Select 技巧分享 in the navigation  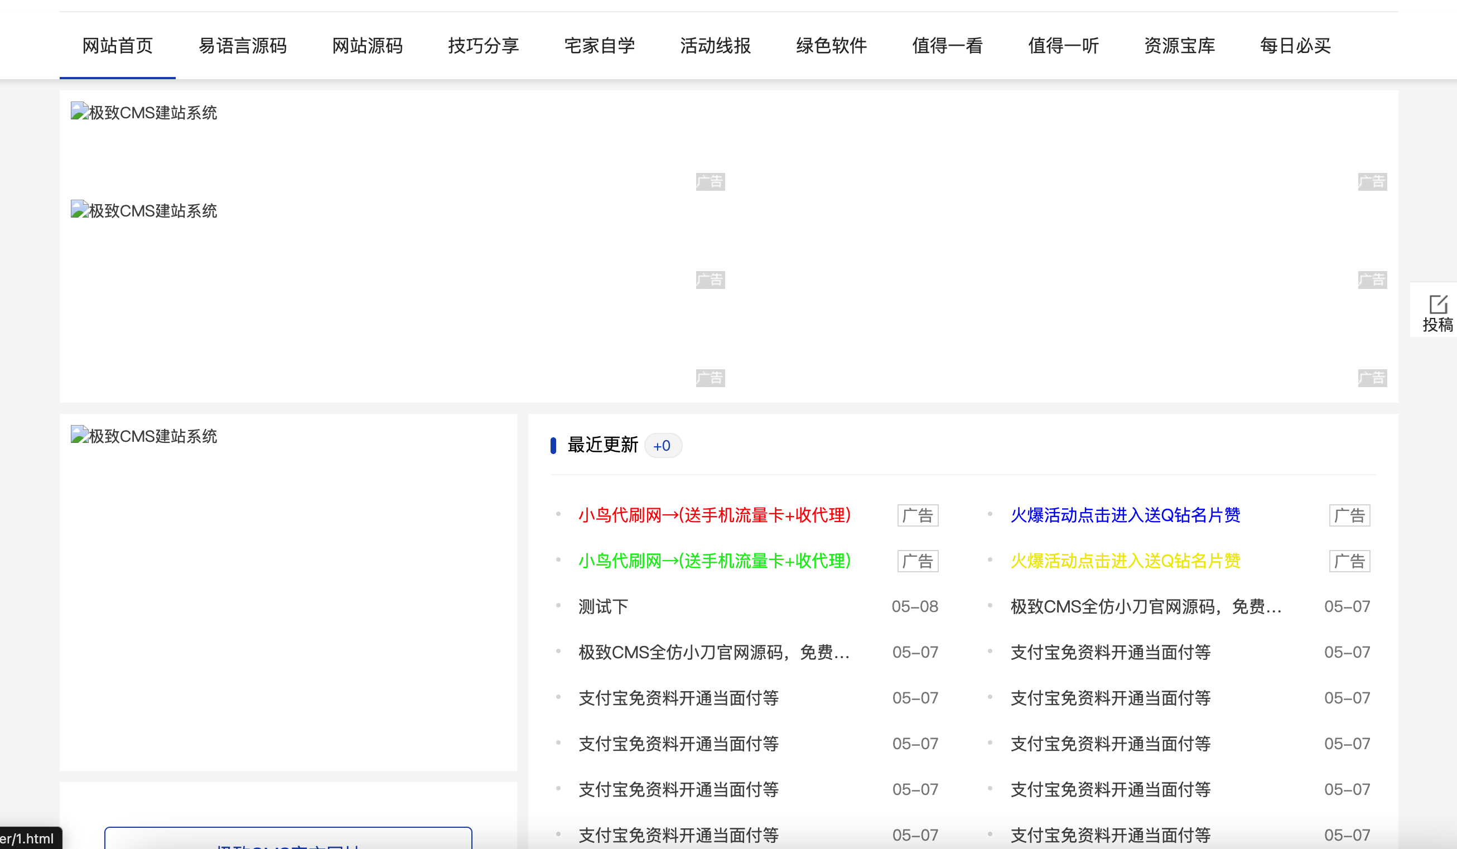point(484,46)
